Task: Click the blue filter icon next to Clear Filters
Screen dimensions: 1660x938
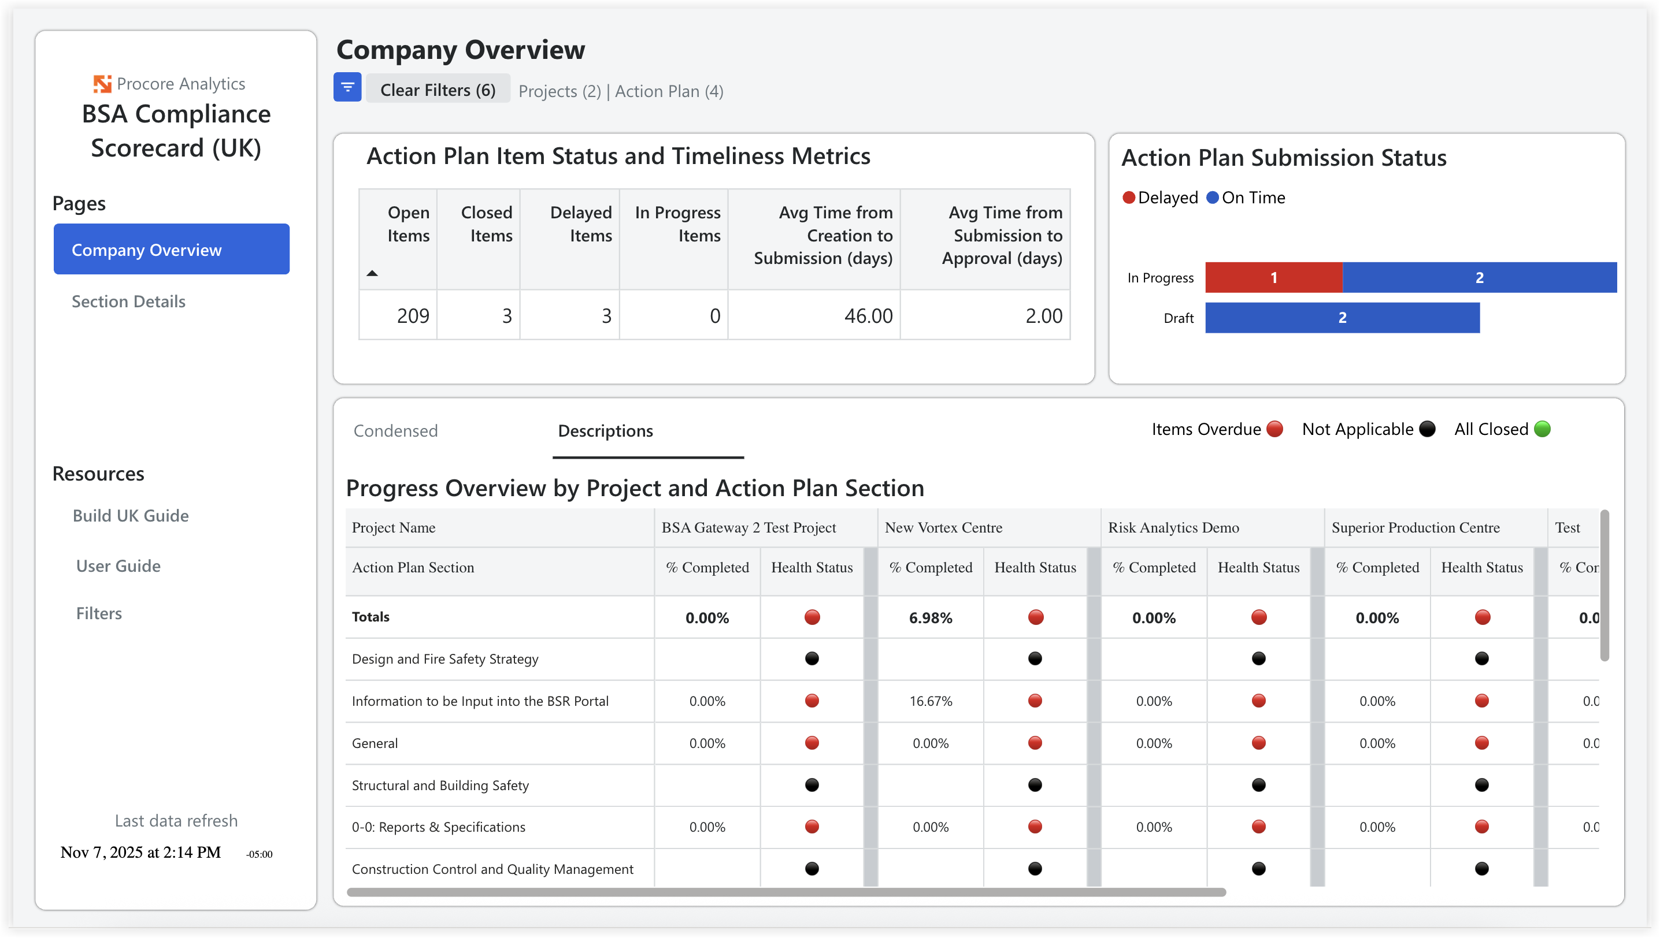Action: [x=347, y=87]
